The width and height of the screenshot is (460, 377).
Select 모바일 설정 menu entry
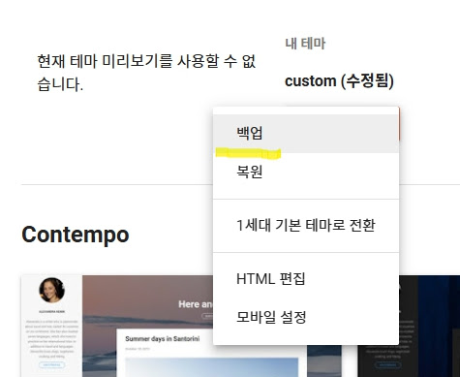click(306, 317)
